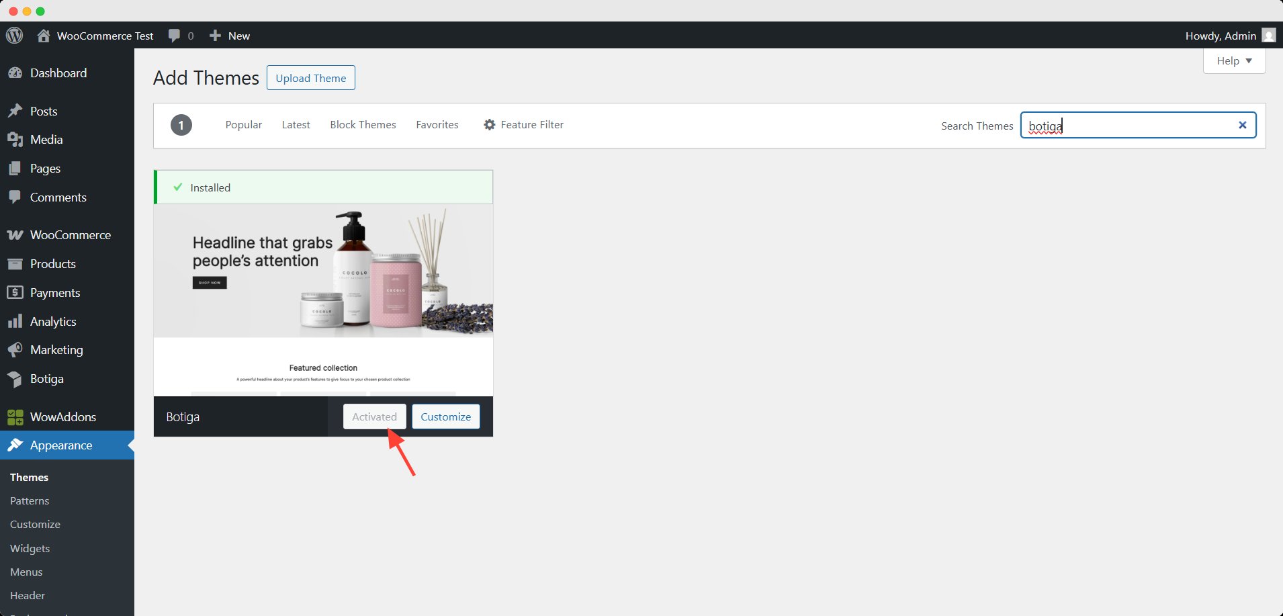Click the disabled Activated button
The height and width of the screenshot is (616, 1283).
(x=375, y=416)
